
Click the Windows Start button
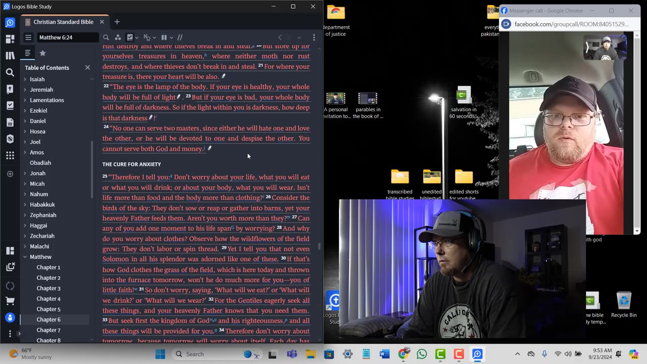click(160, 354)
